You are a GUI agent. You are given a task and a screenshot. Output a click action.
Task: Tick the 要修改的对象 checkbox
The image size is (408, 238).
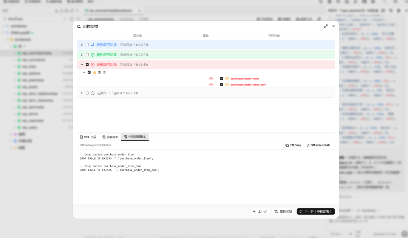pos(87,45)
